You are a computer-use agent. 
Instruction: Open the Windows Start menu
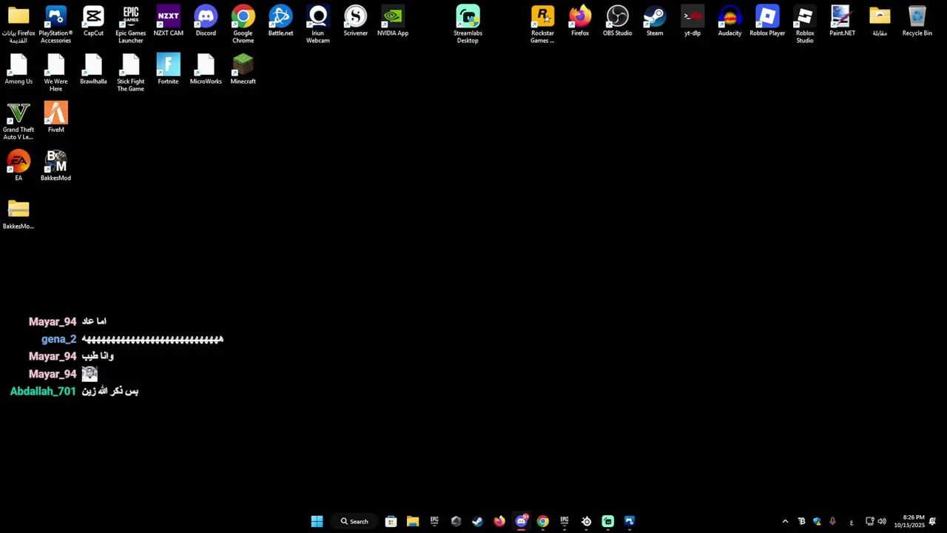317,521
